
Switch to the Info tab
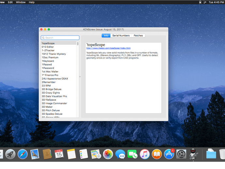(106, 36)
